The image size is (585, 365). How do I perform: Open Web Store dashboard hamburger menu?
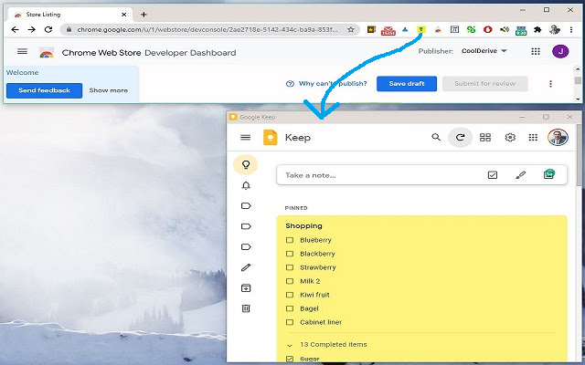22,51
